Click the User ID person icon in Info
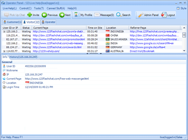 point(4,66)
